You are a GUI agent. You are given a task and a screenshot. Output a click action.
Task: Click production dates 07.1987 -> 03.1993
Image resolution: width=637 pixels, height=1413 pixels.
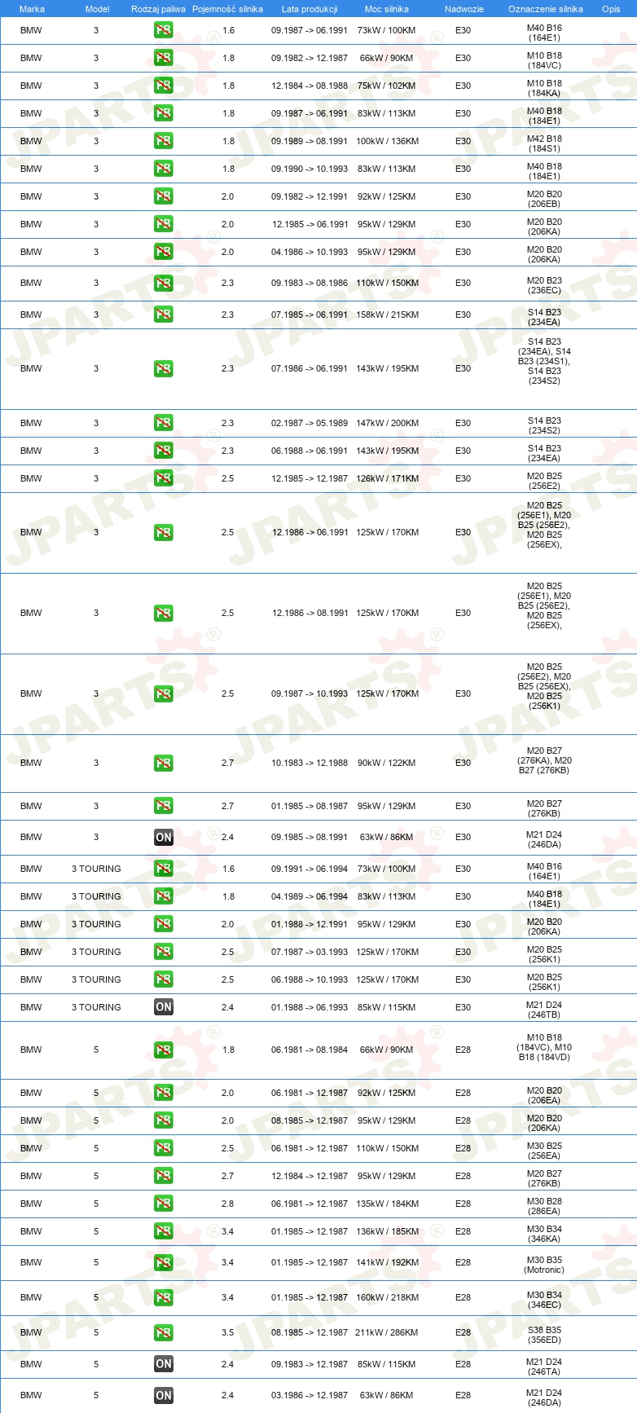(x=310, y=952)
